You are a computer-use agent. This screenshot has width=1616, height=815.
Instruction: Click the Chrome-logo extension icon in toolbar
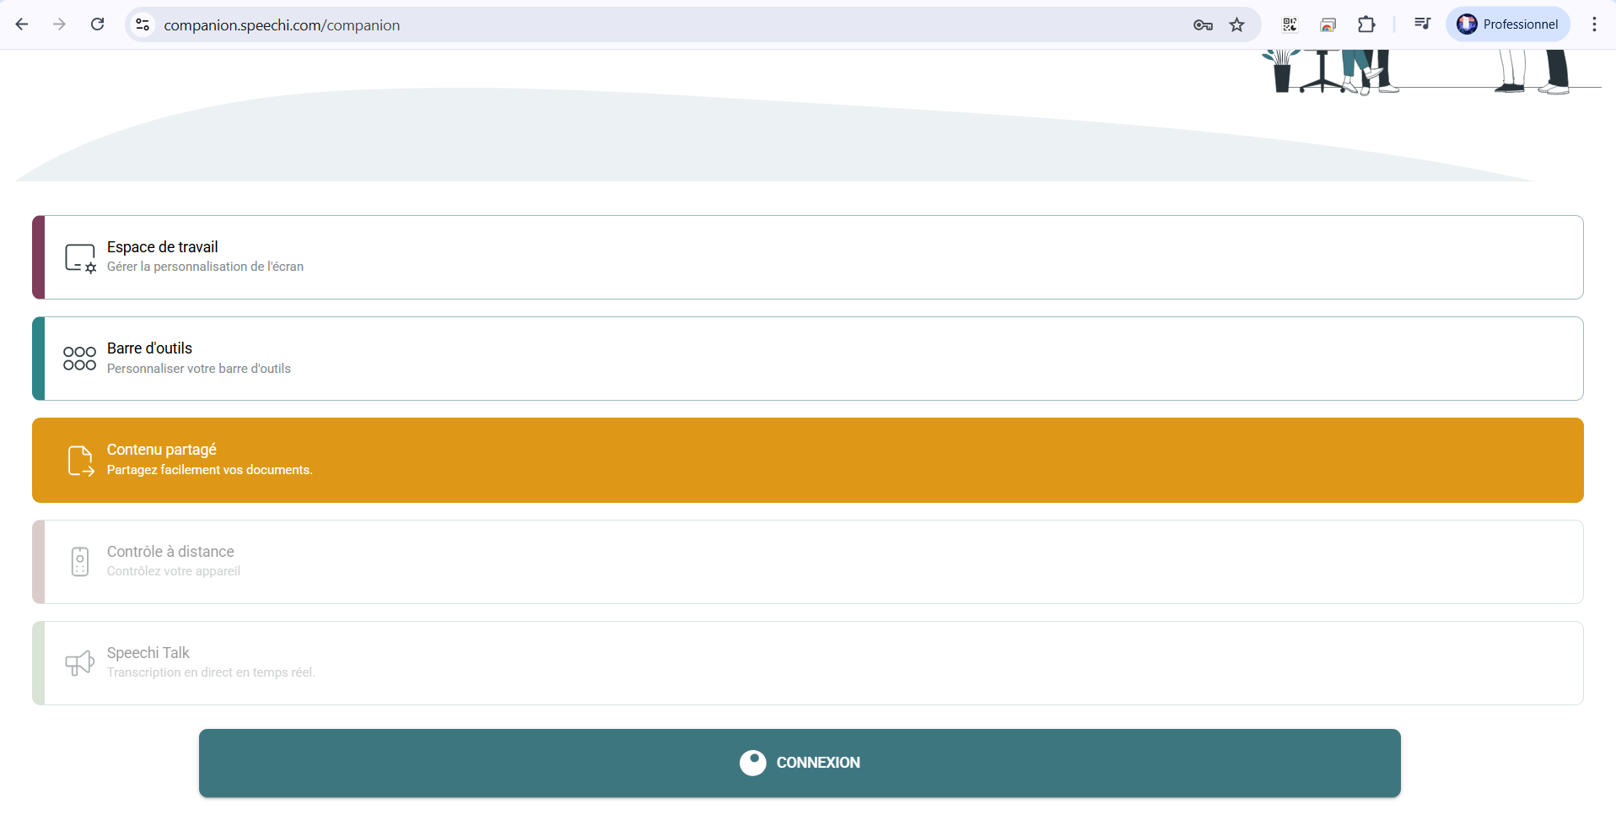[1328, 24]
